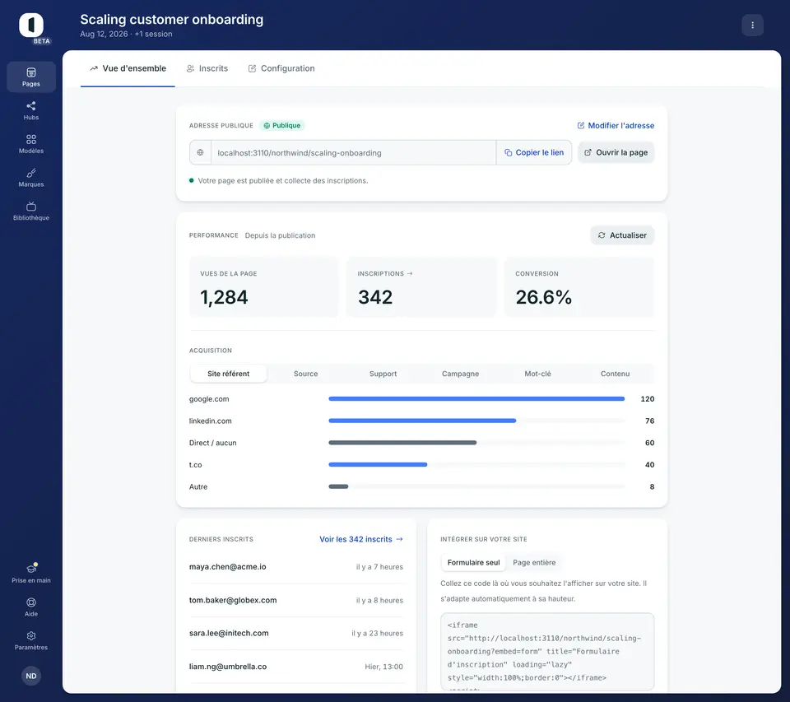Click the Scaling customer onboarding title

172,20
